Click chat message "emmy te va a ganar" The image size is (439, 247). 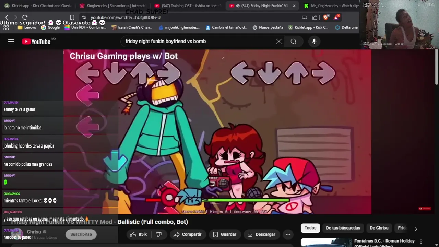point(20,109)
